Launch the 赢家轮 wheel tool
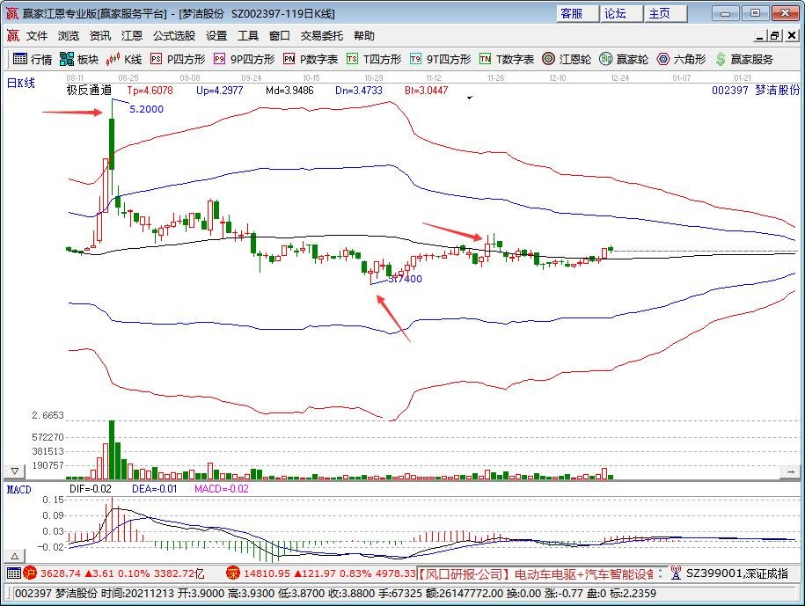Screen dimensions: 805x606 point(624,60)
